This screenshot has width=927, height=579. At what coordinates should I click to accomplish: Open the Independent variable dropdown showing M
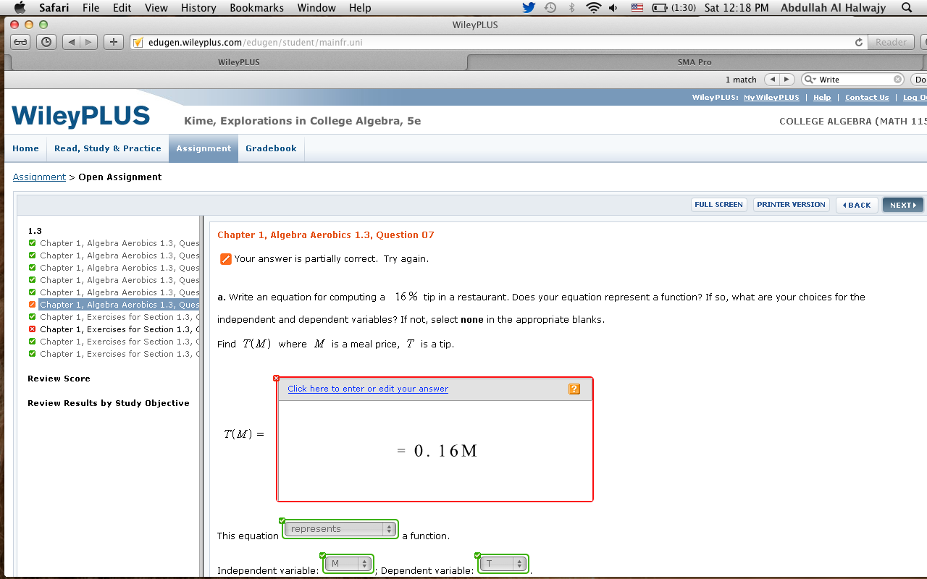tap(349, 563)
